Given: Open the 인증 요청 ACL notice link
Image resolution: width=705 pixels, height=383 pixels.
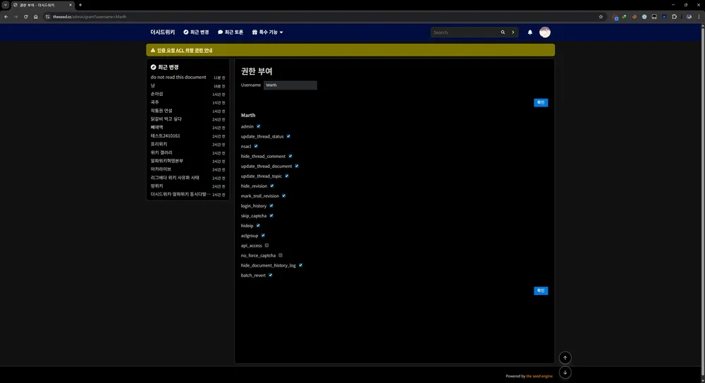Looking at the screenshot, I should pyautogui.click(x=185, y=50).
